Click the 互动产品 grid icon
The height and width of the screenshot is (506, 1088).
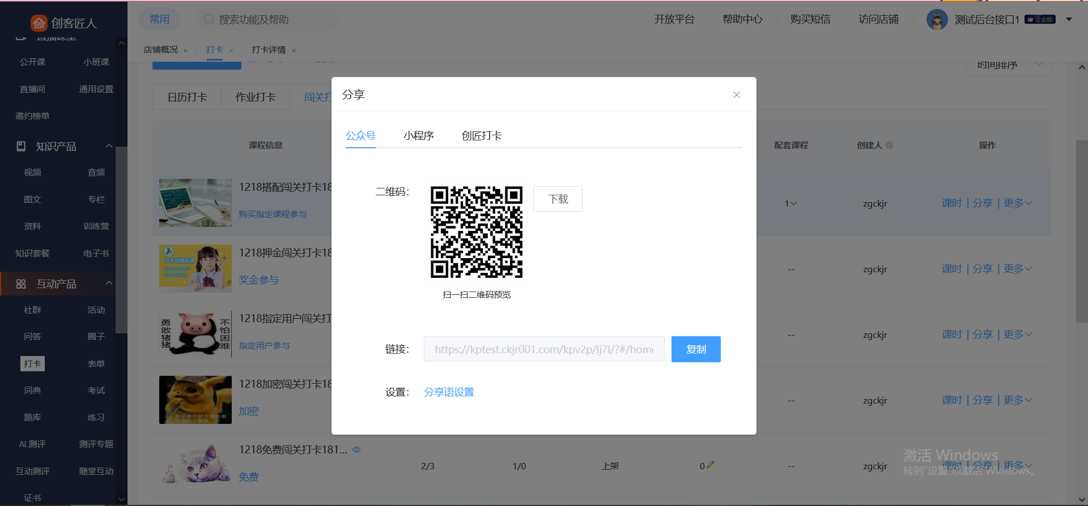(21, 284)
